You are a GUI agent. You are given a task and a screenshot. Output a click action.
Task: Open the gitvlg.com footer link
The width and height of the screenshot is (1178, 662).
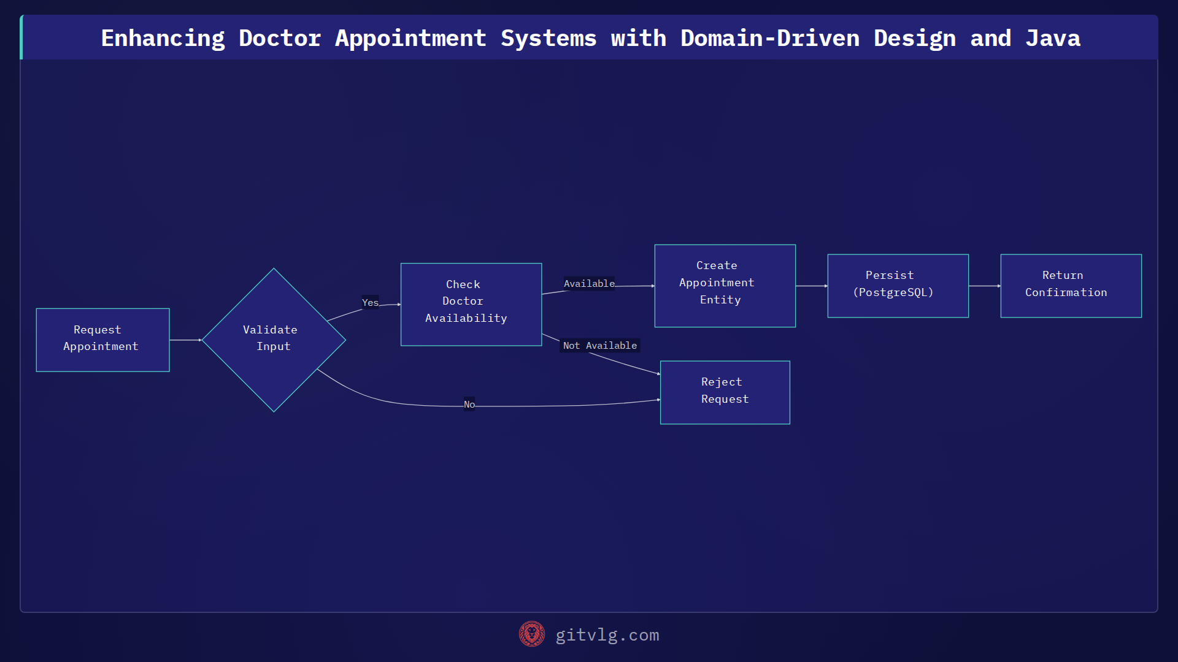coord(607,635)
